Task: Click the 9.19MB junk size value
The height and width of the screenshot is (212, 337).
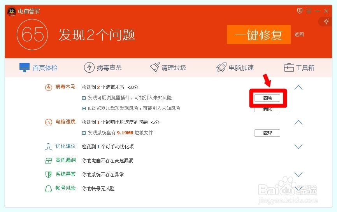Action: (x=125, y=133)
